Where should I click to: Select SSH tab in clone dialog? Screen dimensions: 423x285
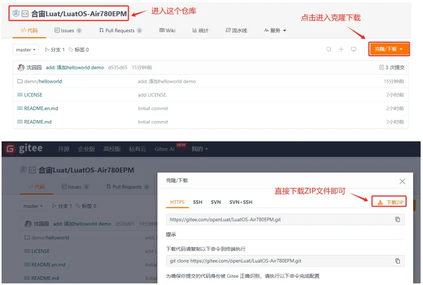(x=197, y=202)
